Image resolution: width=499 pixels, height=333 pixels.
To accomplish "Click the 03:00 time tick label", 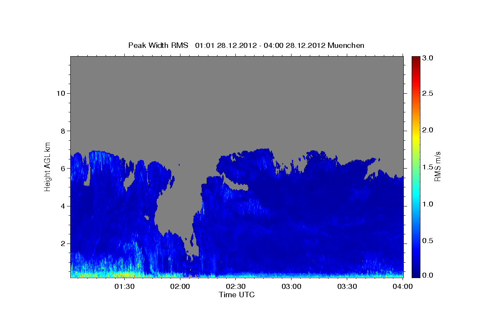I will [291, 287].
